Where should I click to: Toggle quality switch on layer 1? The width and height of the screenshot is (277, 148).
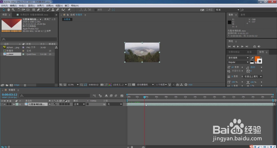click(x=55, y=104)
